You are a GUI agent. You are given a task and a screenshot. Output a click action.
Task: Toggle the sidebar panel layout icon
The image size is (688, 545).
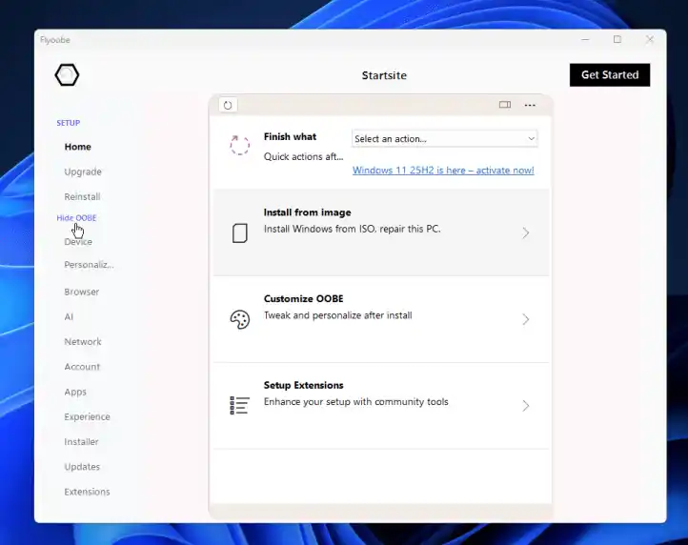point(505,105)
